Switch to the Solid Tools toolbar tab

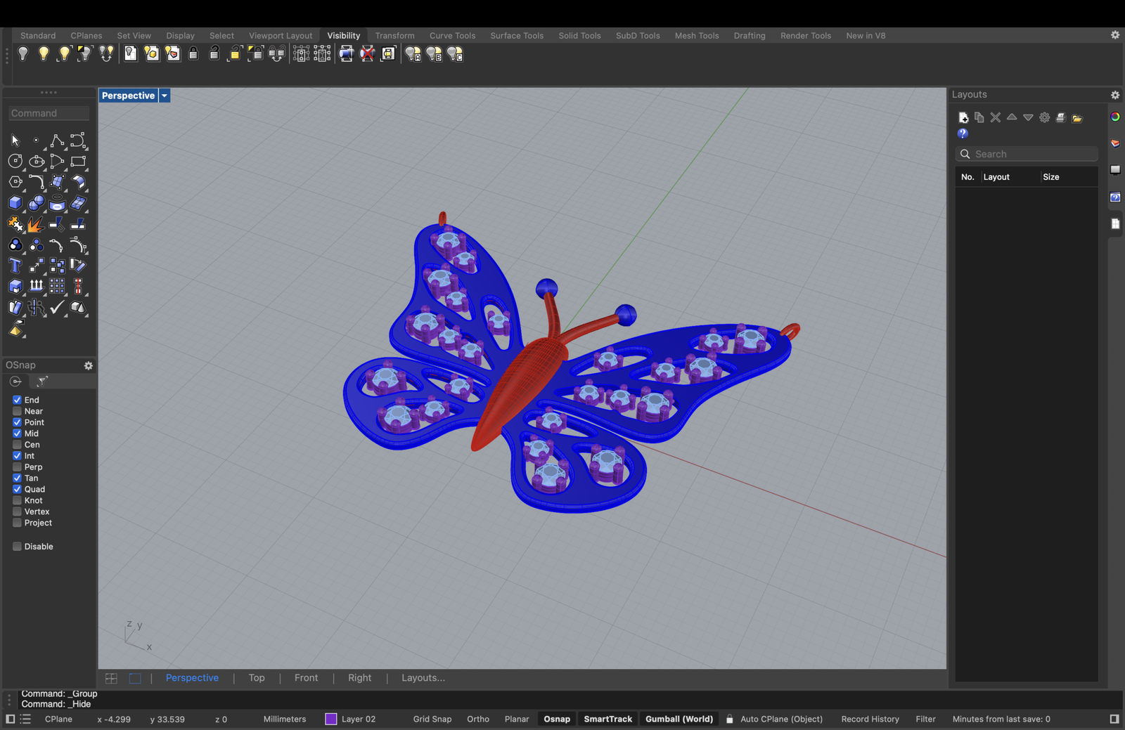(579, 36)
